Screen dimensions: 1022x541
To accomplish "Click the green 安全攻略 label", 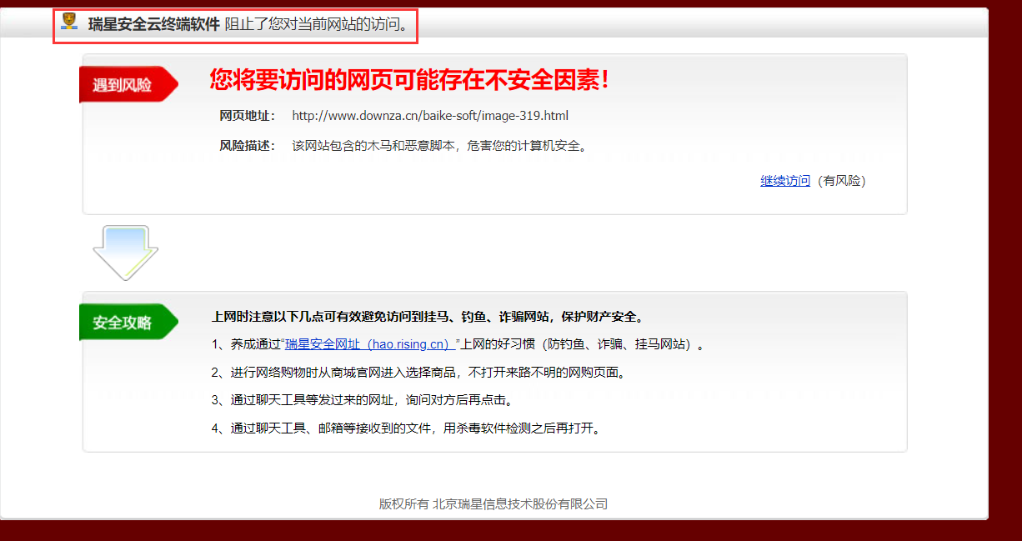I will 128,322.
